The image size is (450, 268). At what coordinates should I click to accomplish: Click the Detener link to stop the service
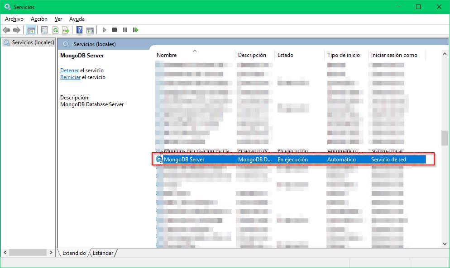pyautogui.click(x=69, y=71)
